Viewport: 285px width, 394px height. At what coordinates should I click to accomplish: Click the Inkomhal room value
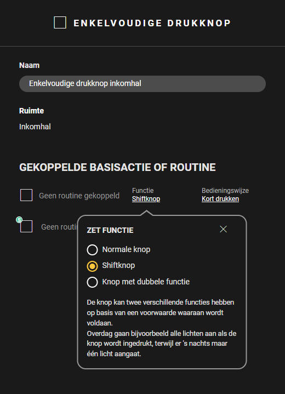[35, 127]
